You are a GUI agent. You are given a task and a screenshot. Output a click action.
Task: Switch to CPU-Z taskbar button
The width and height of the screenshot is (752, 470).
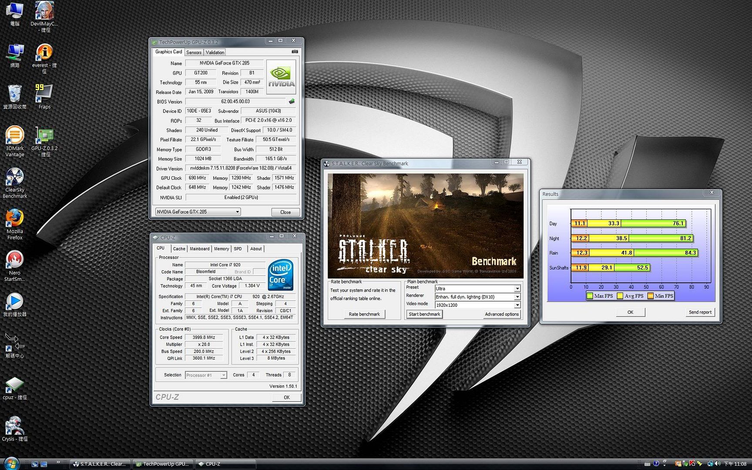click(x=225, y=464)
